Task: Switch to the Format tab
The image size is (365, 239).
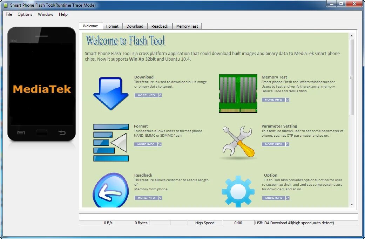Action: (x=112, y=26)
